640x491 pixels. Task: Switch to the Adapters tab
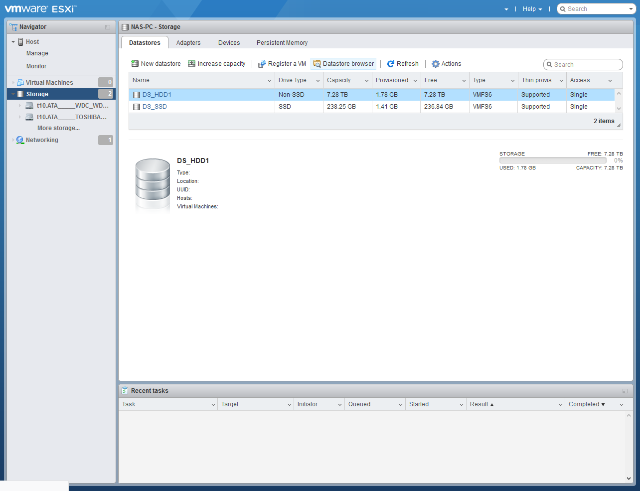point(188,43)
